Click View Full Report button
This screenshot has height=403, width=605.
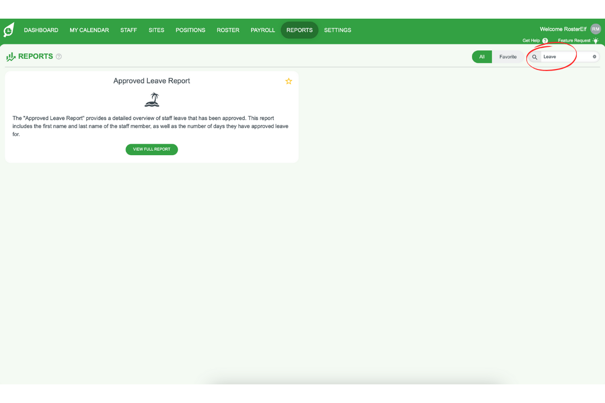(x=152, y=150)
